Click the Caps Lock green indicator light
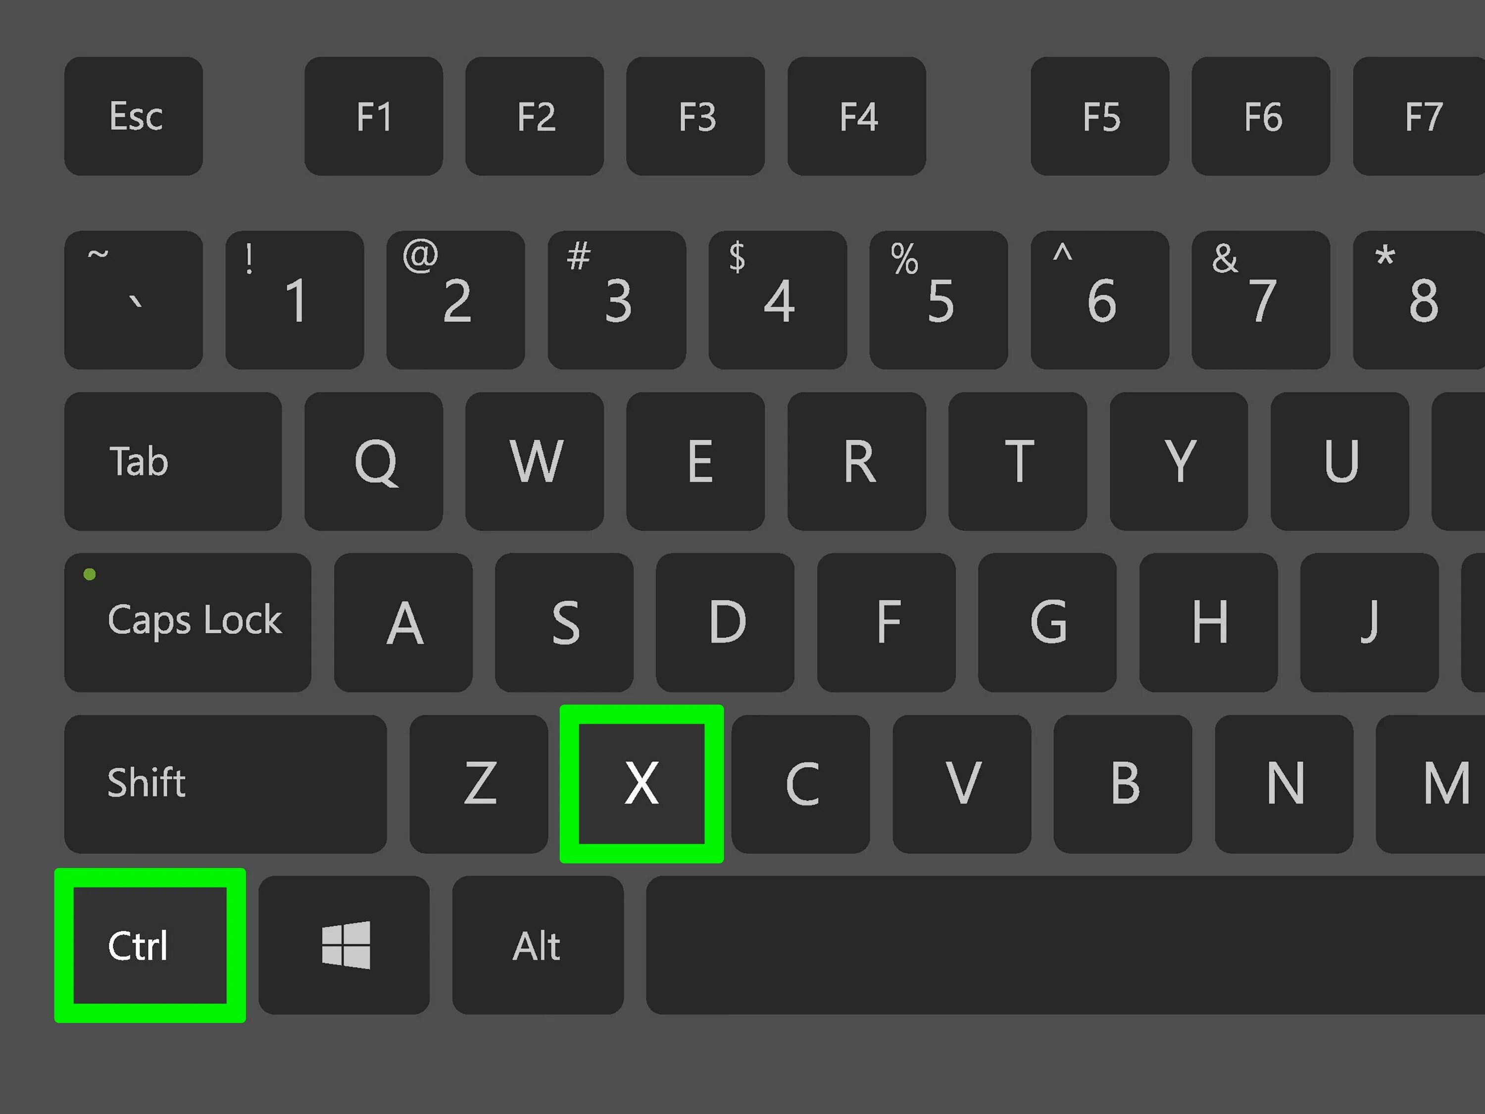Screen dimensions: 1485x1114 pos(89,574)
